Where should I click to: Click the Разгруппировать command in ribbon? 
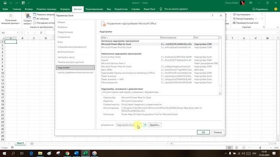click(245, 19)
